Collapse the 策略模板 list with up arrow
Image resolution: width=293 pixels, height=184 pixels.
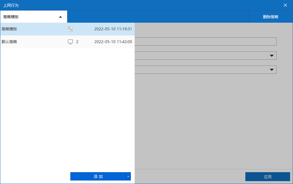(60, 17)
